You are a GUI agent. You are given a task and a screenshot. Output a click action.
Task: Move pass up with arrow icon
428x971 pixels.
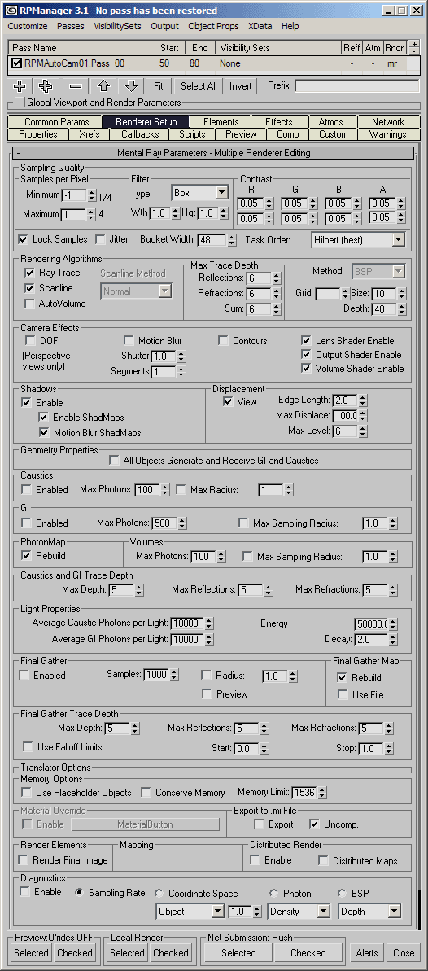tap(104, 86)
